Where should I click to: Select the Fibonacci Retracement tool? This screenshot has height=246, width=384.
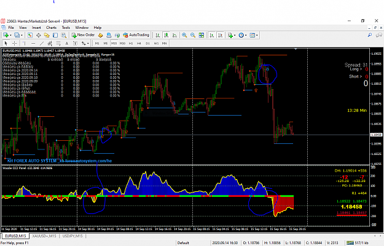point(58,44)
